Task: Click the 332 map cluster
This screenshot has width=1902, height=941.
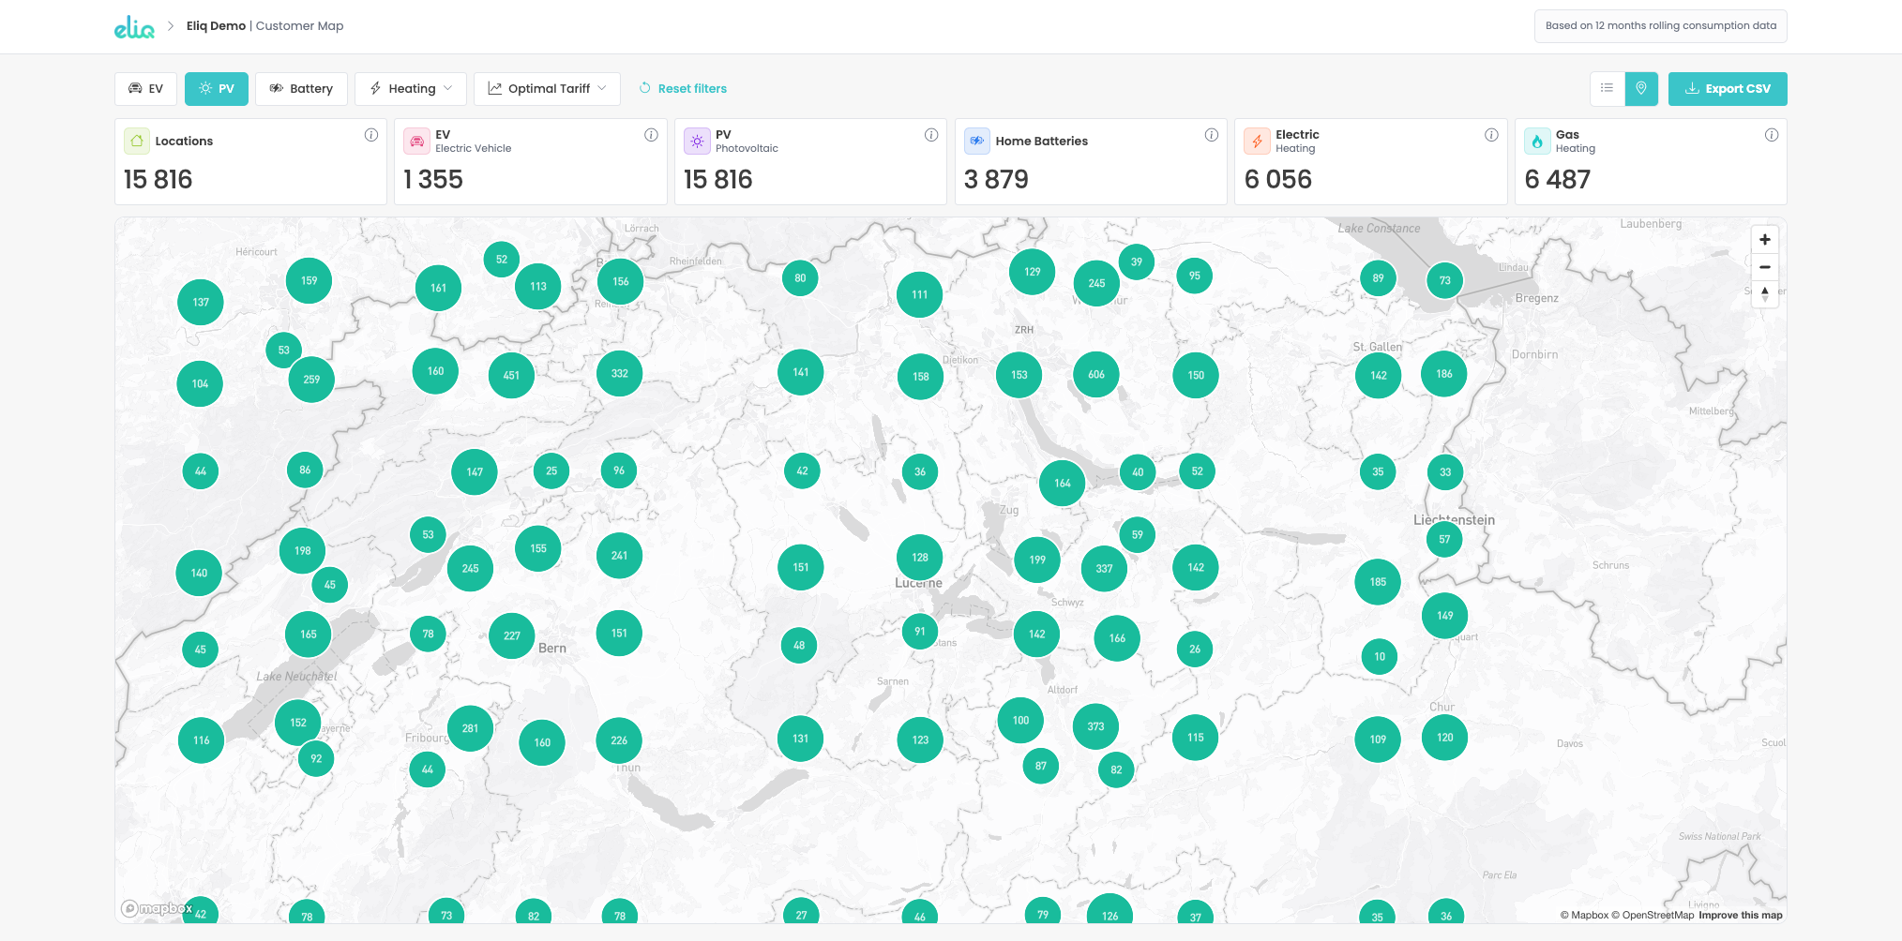Action: (x=620, y=373)
